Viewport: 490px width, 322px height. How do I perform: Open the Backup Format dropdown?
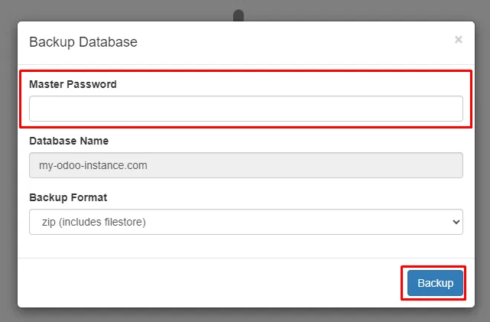(246, 222)
